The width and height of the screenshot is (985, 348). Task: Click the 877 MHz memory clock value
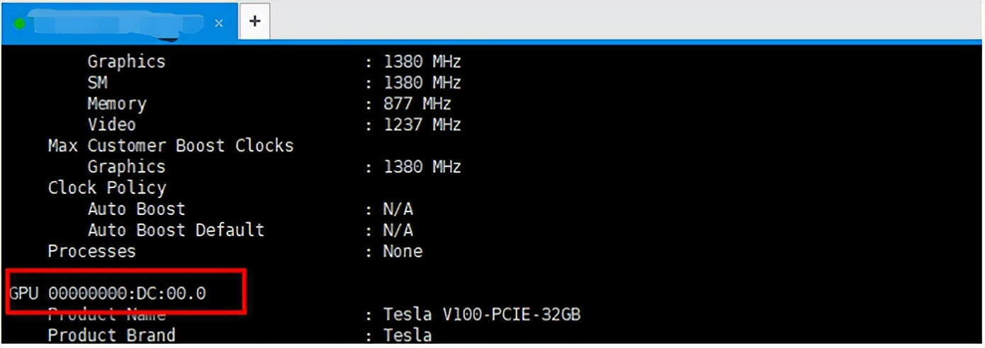(417, 104)
